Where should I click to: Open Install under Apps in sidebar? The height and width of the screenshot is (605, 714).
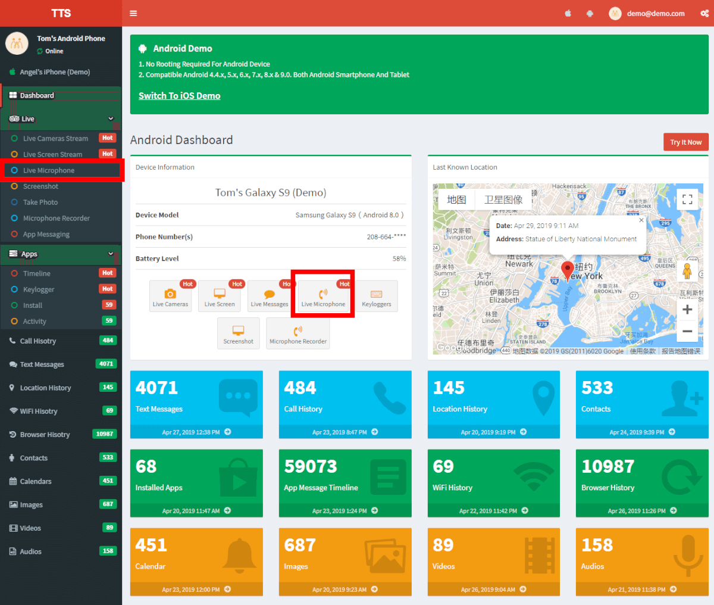point(61,305)
